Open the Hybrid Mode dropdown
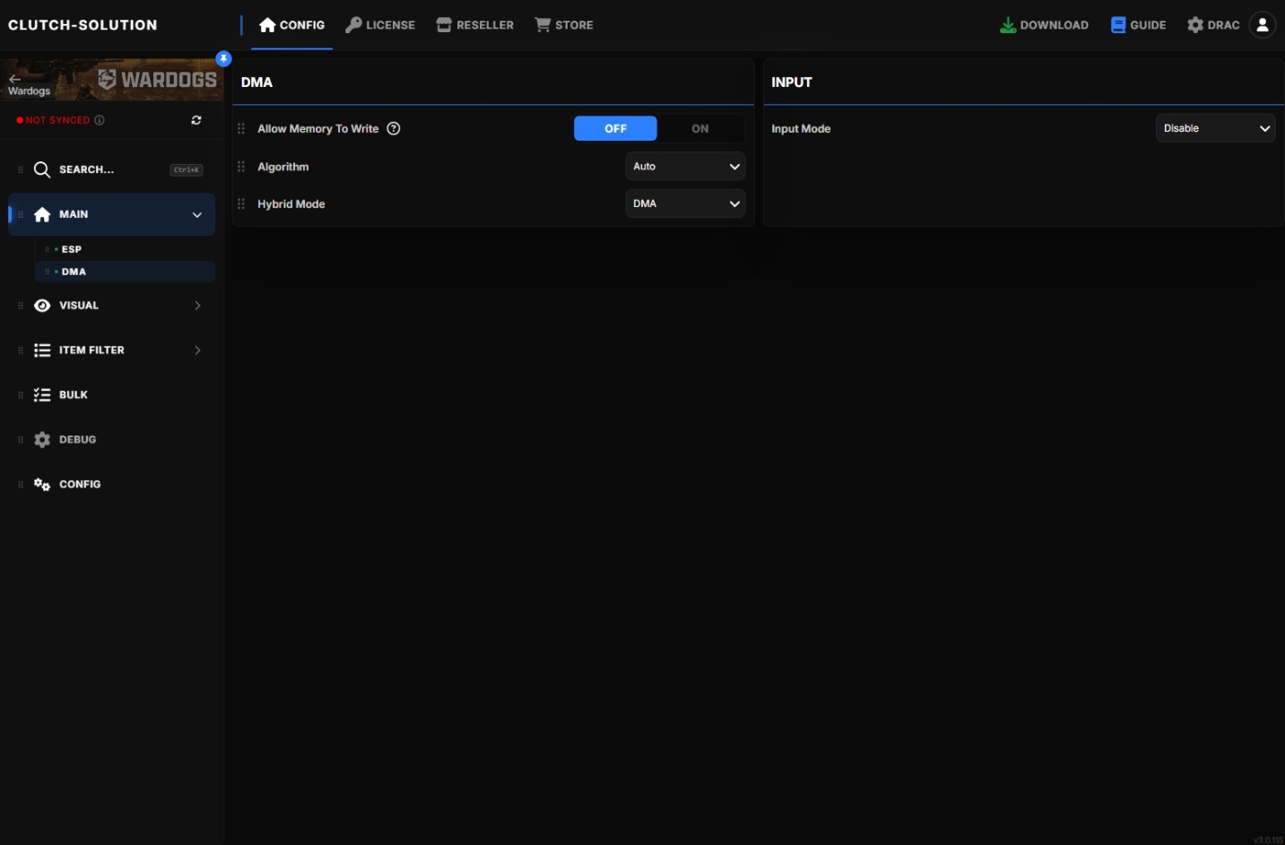The width and height of the screenshot is (1285, 845). point(685,204)
